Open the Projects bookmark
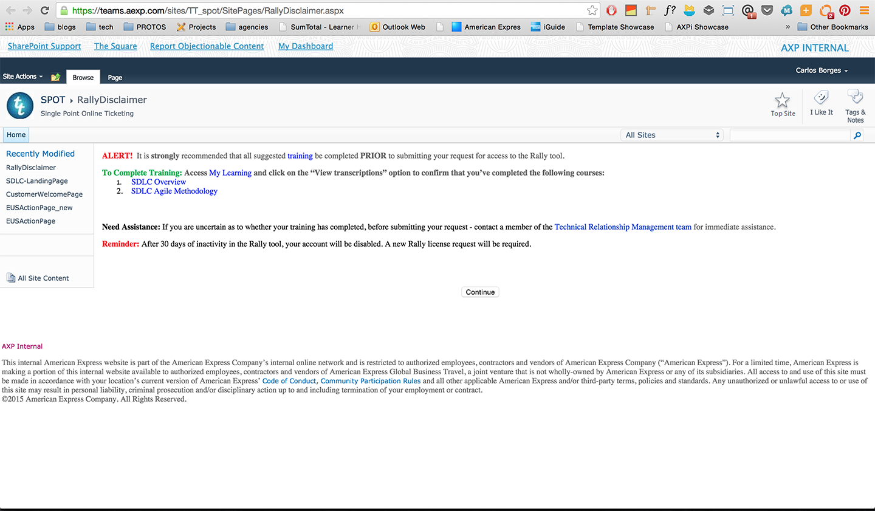Screen dimensions: 875x511 pos(196,27)
